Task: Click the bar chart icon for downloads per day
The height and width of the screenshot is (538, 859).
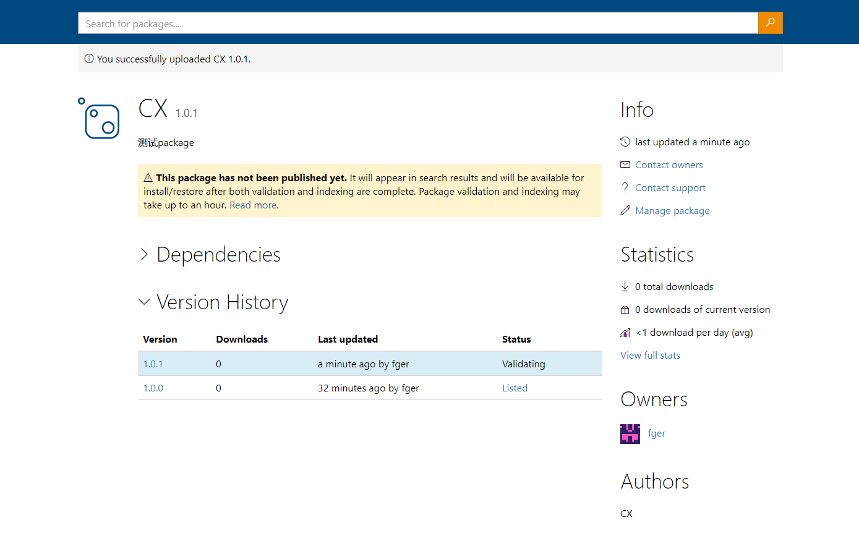Action: (x=625, y=332)
